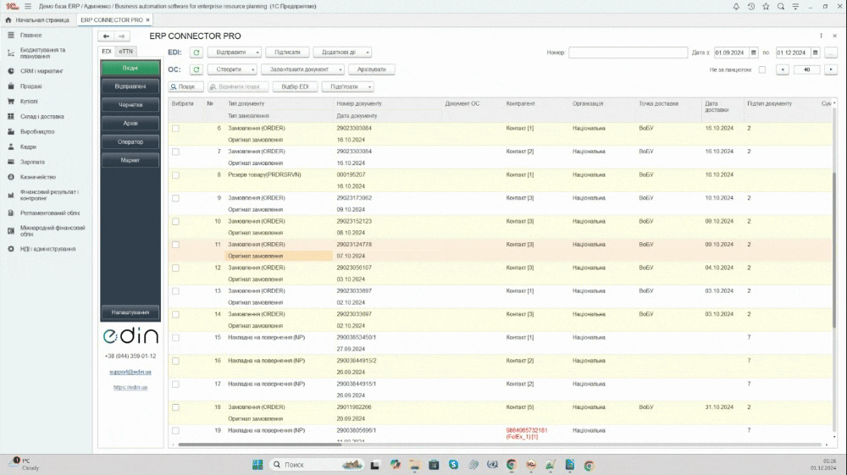
Task: Click the Архівувати button
Action: coord(371,69)
